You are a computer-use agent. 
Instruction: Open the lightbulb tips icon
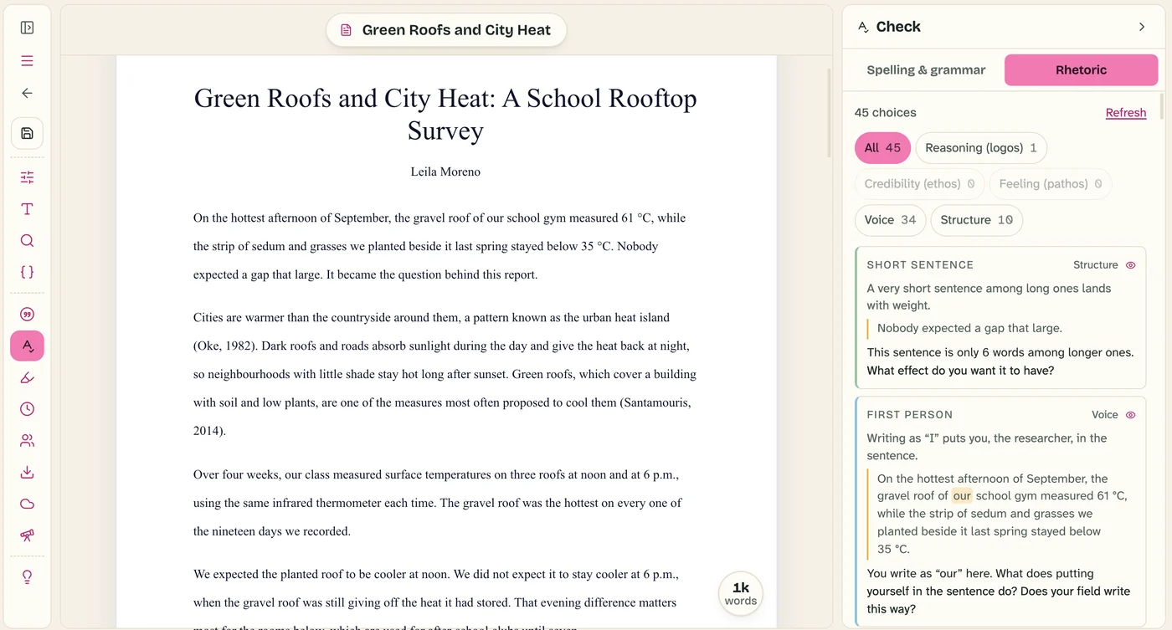27,577
